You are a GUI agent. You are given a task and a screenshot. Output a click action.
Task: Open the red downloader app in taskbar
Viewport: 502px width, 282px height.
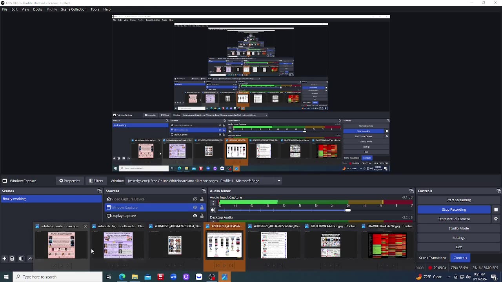[x=160, y=277]
